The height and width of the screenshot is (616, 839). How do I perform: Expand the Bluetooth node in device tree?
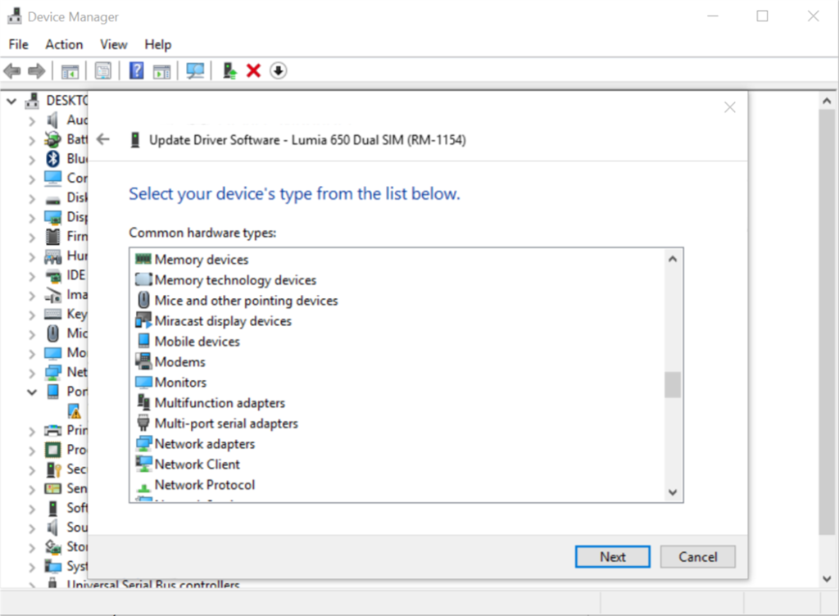tap(32, 160)
